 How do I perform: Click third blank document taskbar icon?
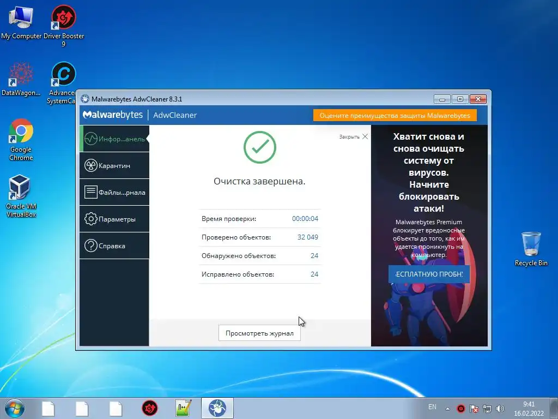click(116, 408)
